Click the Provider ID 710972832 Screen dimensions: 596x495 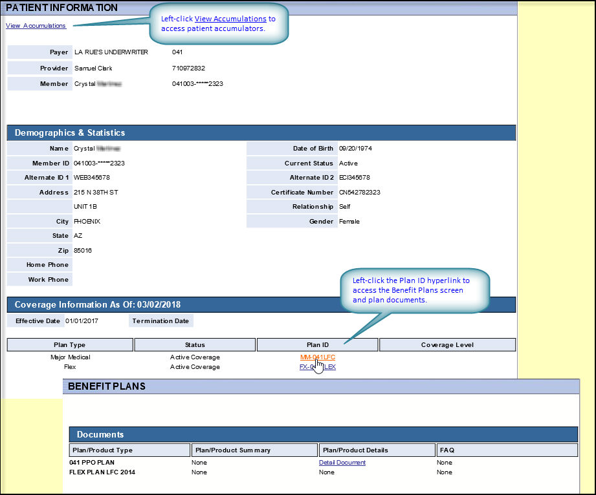coord(188,68)
